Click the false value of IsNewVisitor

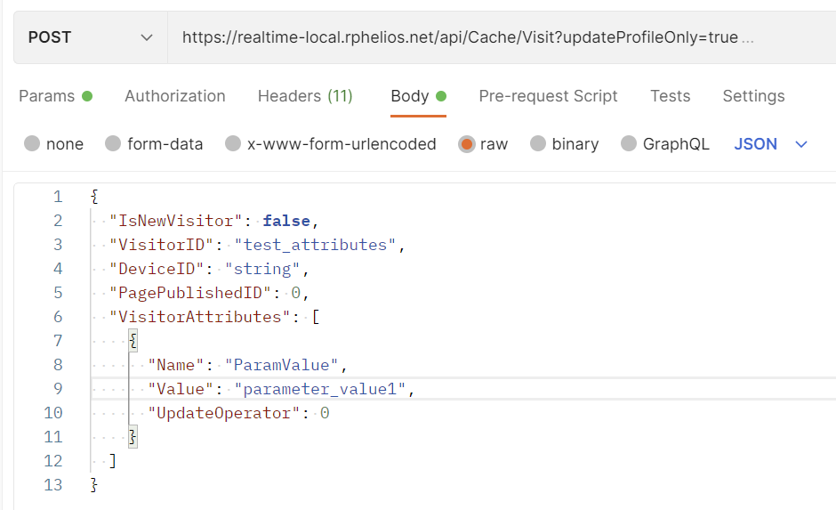point(285,221)
